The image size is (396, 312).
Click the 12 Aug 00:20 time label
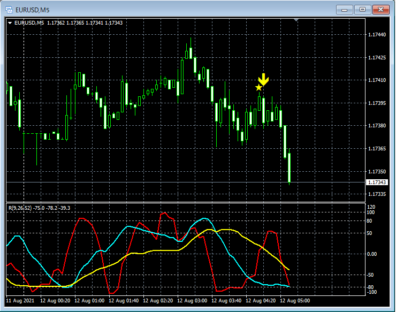click(x=55, y=301)
